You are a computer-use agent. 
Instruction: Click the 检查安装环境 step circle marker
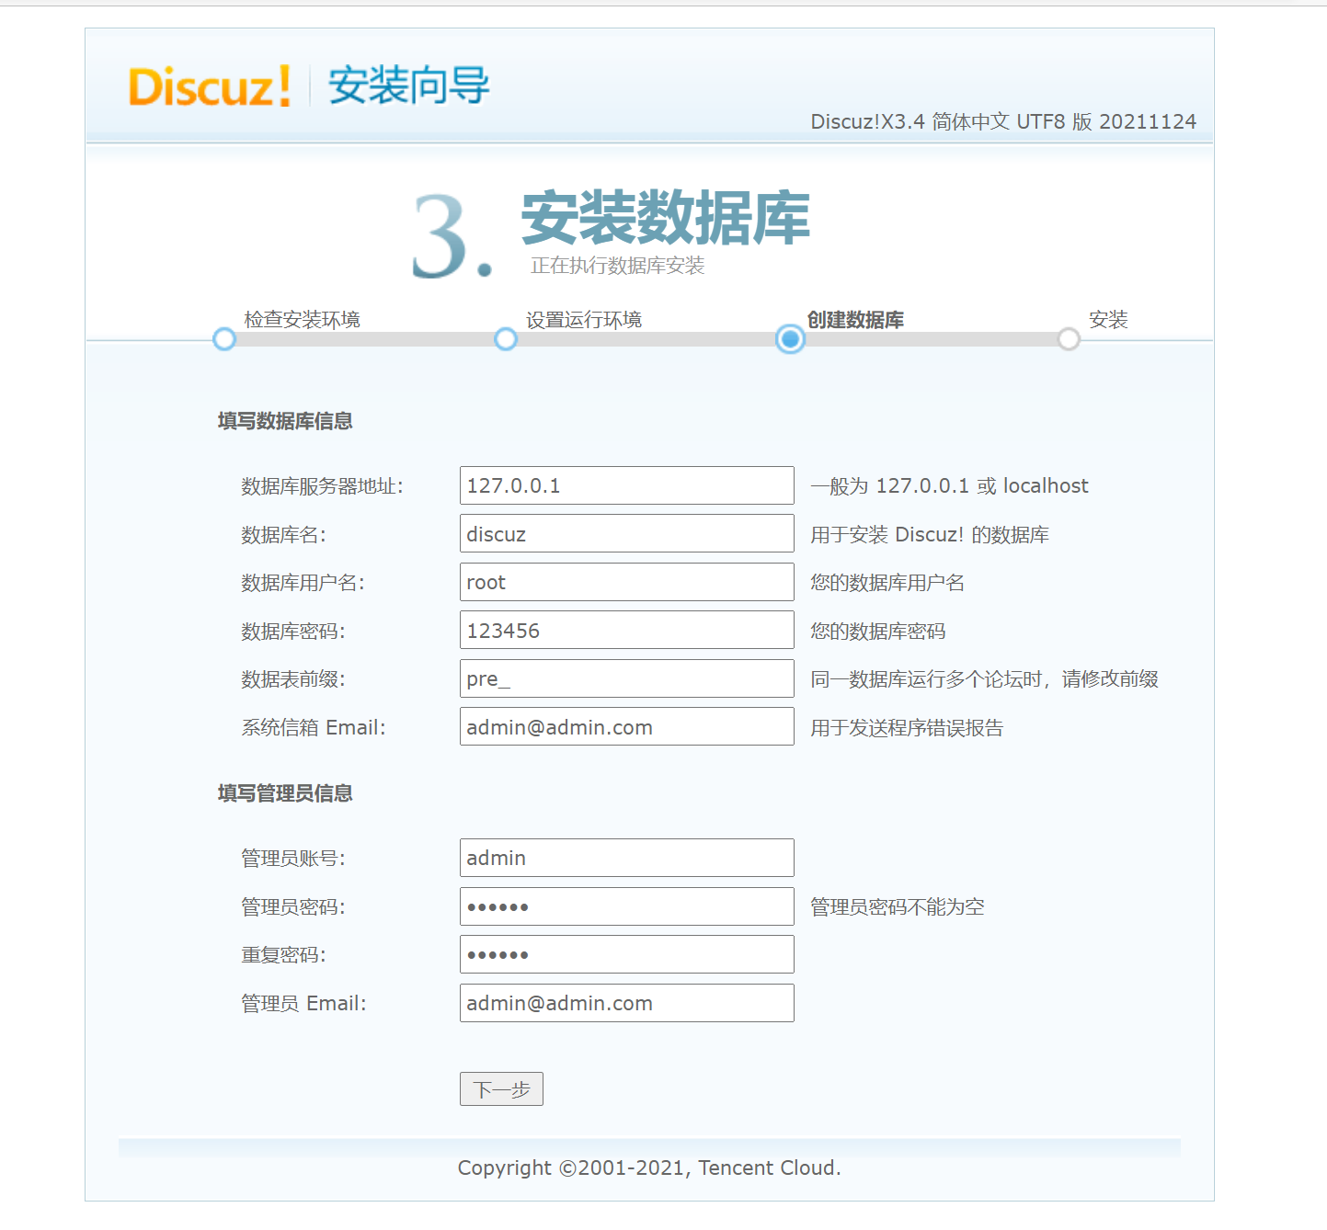[x=224, y=339]
